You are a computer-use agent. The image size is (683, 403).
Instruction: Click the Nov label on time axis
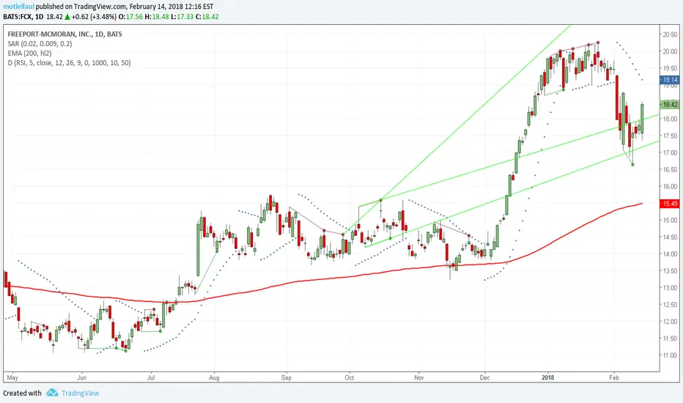418,378
